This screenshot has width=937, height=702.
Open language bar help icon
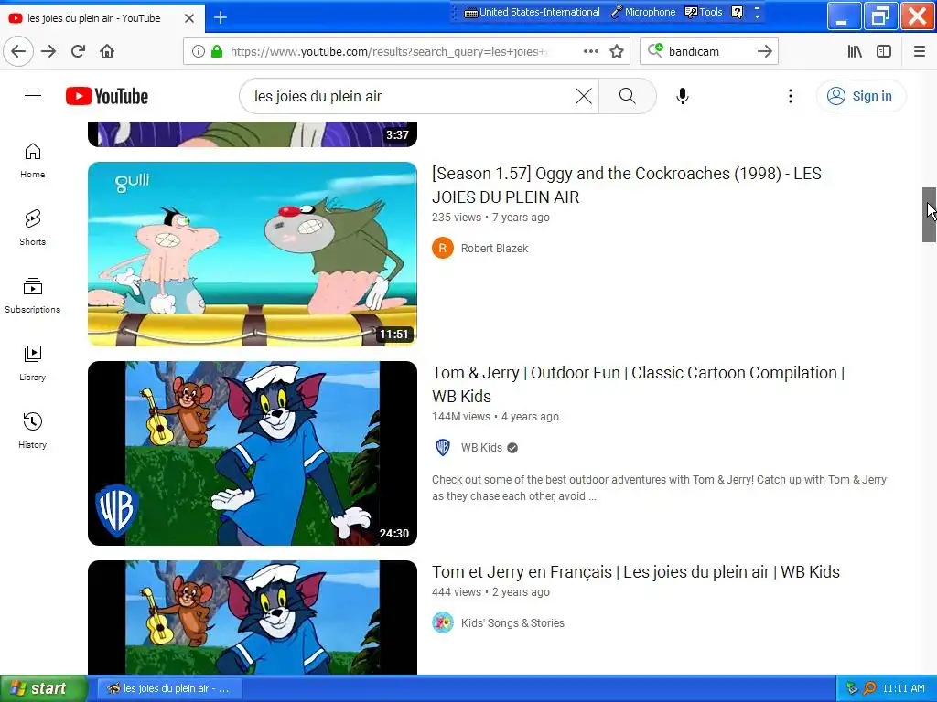click(x=738, y=12)
